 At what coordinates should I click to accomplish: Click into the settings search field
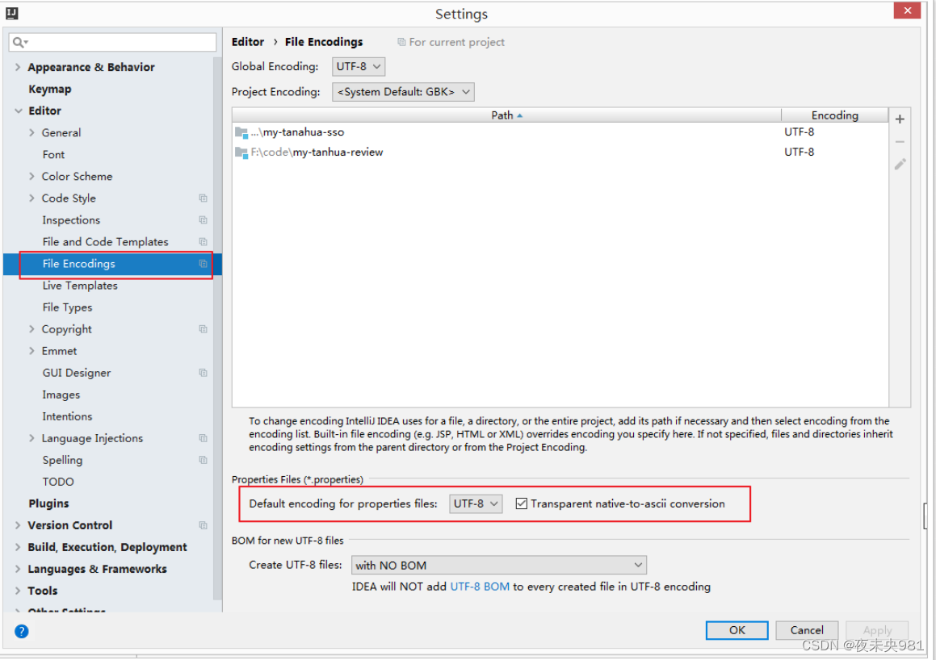pyautogui.click(x=113, y=42)
